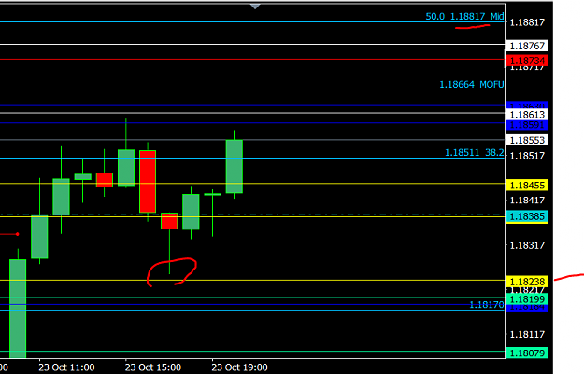Select the tallest green candle at chart bottom-left
This screenshot has width=584, height=374.
(x=18, y=309)
